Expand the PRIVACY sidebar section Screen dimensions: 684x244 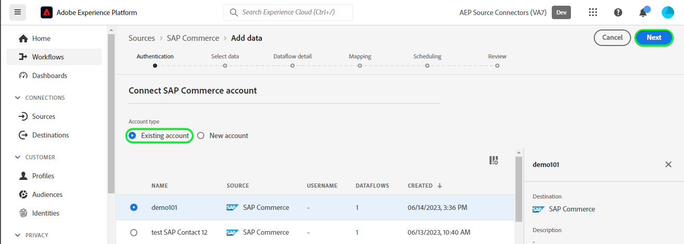coord(19,235)
